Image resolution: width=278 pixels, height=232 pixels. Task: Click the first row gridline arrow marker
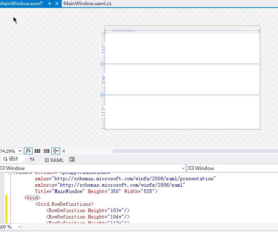[102, 64]
